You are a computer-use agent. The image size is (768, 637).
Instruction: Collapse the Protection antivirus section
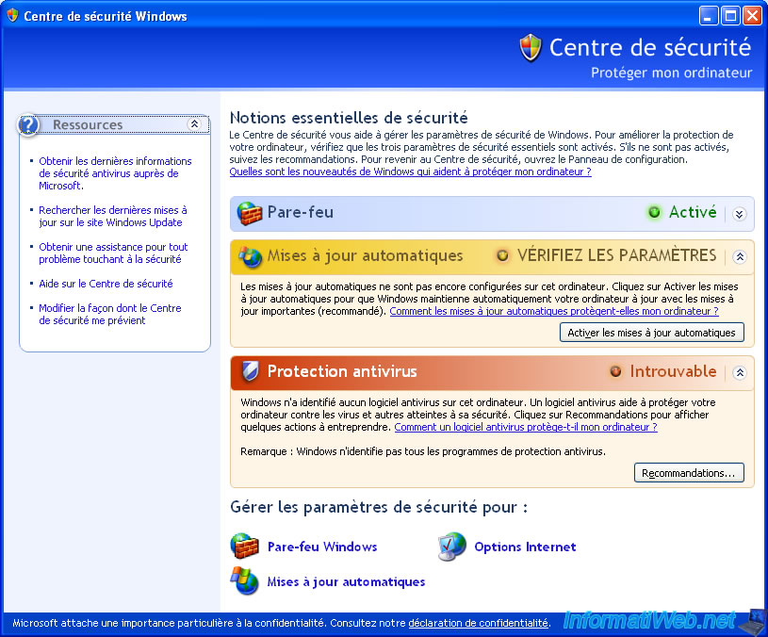(740, 372)
